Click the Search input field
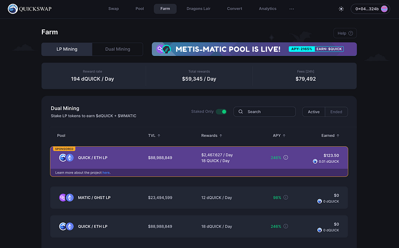 click(265, 112)
